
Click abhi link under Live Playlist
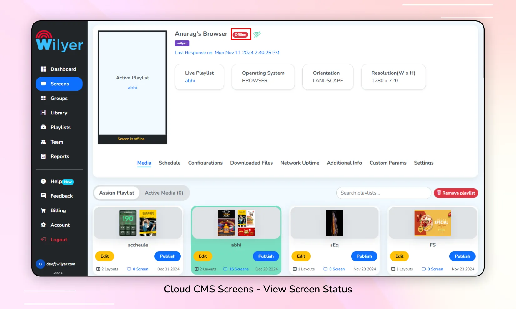[190, 81]
